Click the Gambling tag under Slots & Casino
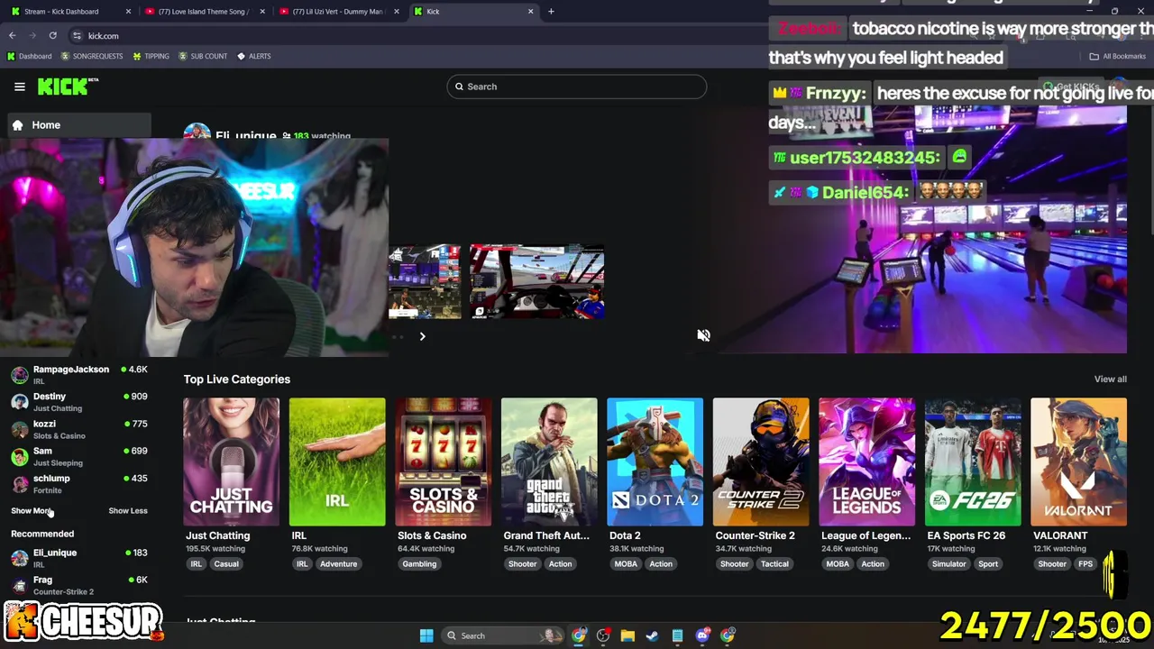 pos(419,564)
